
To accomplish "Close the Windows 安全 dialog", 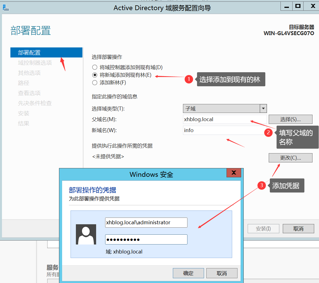I will click(234, 173).
